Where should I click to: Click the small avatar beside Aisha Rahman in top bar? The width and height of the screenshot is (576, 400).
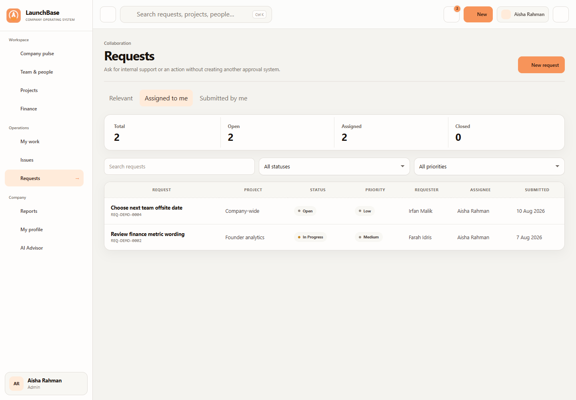point(506,14)
